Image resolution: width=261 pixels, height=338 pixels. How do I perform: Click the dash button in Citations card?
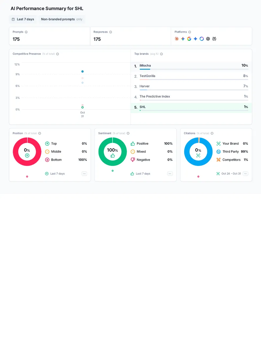[245, 174]
